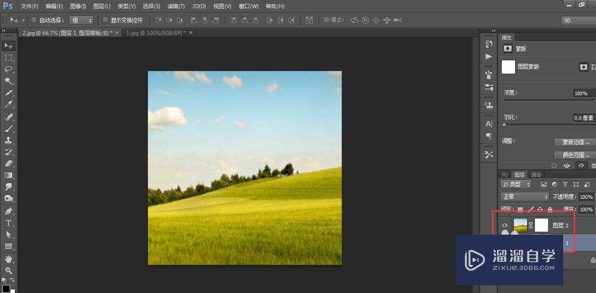The image size is (596, 293).
Task: Open the 滤镜(T) menu
Action: [176, 7]
